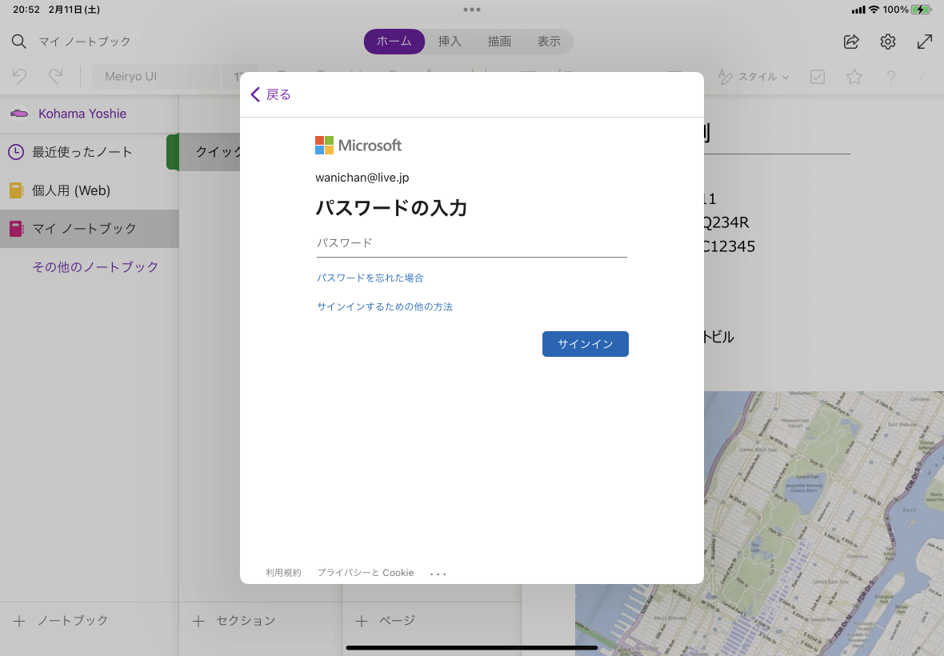Click the question mark tag icon
The image size is (944, 656).
891,77
